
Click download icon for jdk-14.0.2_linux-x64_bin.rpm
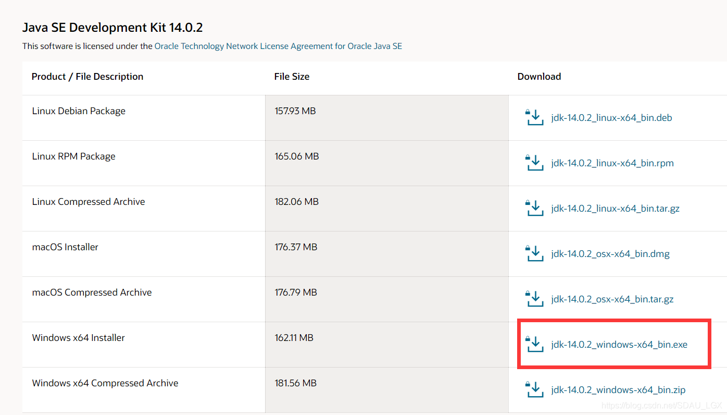point(534,163)
